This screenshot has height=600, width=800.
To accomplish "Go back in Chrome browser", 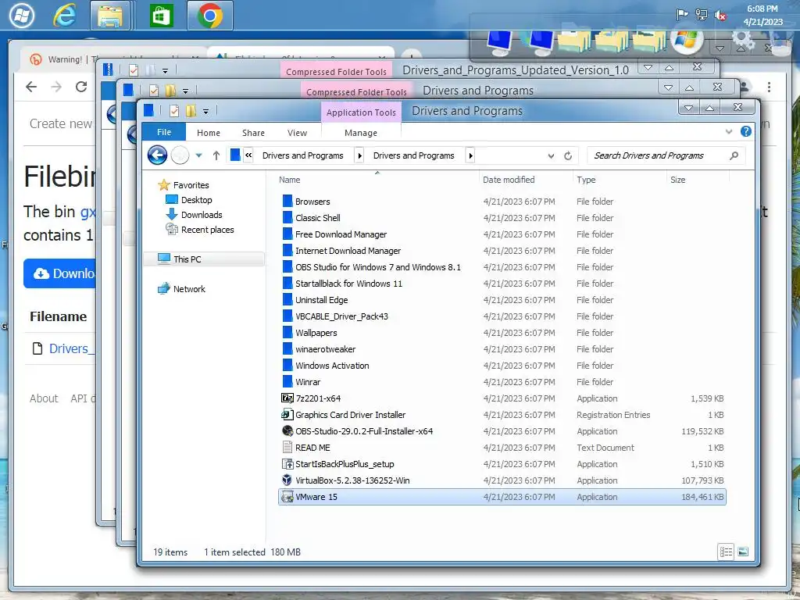I will 31,87.
